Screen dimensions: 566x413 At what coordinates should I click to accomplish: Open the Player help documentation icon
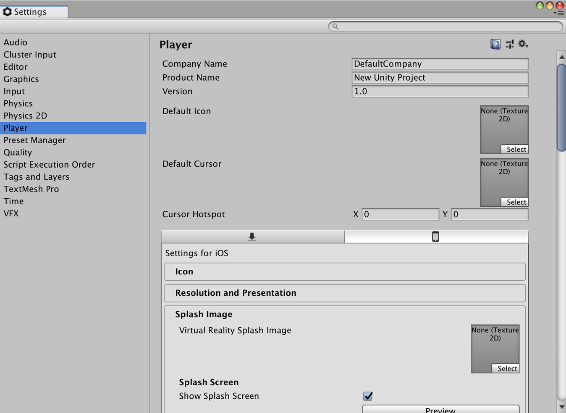pyautogui.click(x=495, y=44)
